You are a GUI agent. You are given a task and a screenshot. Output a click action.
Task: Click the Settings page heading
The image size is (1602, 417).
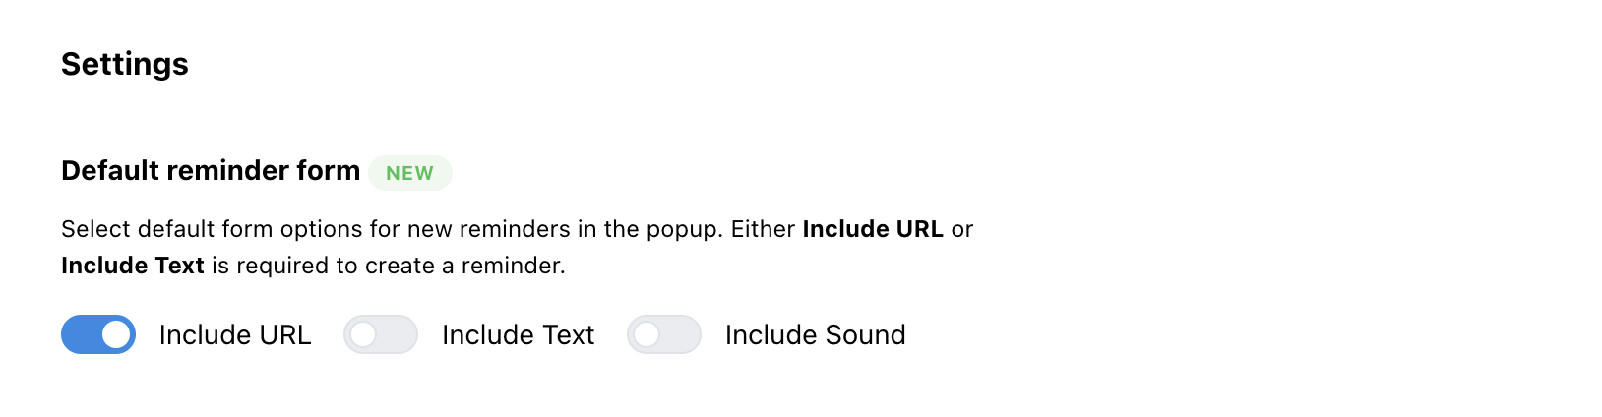(125, 64)
